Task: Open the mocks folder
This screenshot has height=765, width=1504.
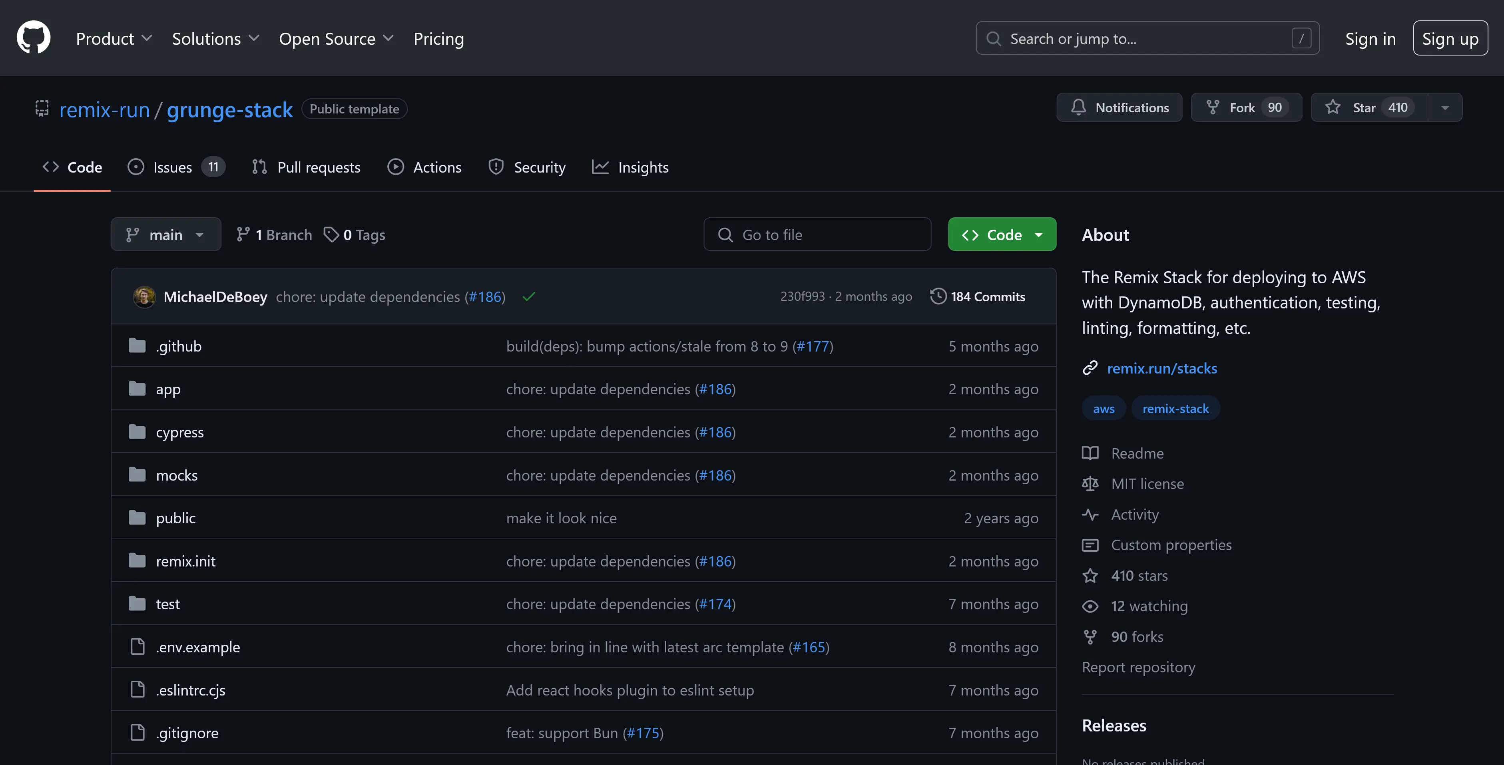Action: tap(177, 475)
